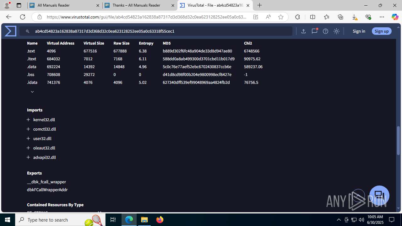
Task: Expand more sections chevron below .idata
Action: click(32, 92)
